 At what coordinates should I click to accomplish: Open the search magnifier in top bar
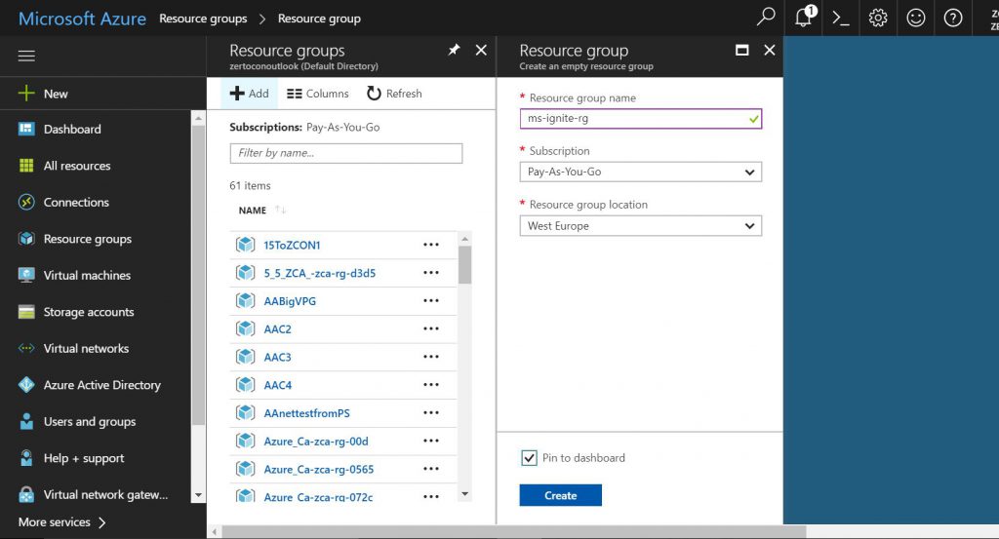click(x=765, y=18)
